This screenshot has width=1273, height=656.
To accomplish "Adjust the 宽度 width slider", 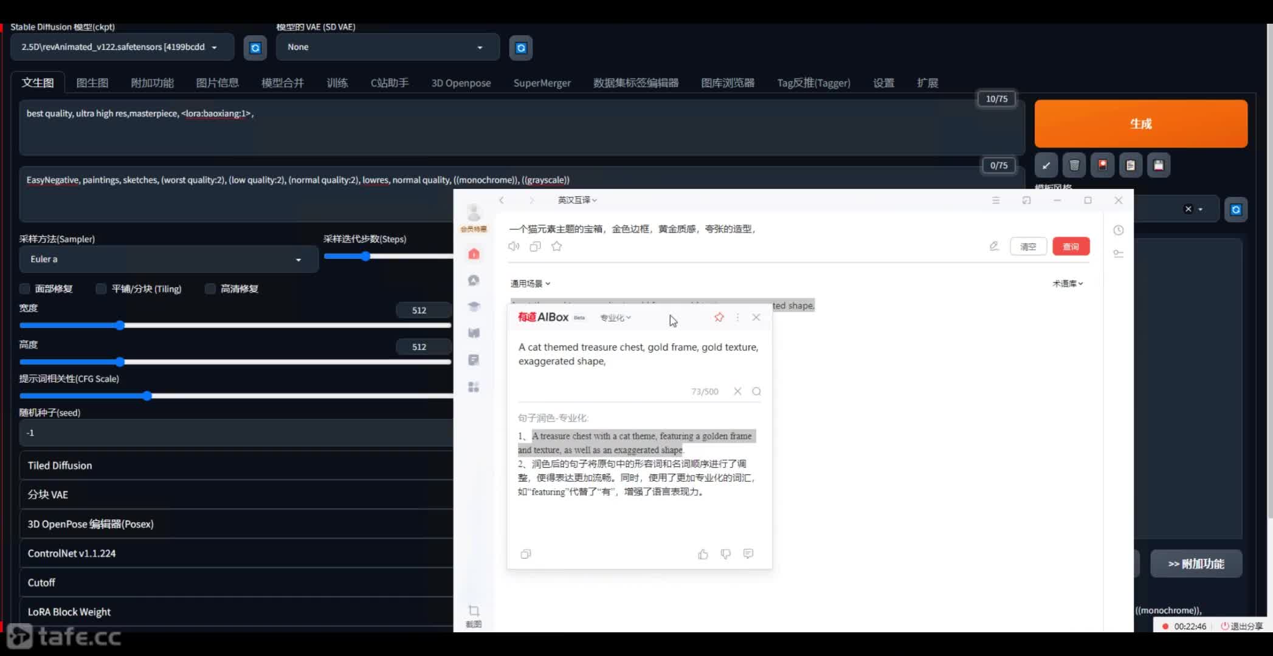I will [235, 326].
